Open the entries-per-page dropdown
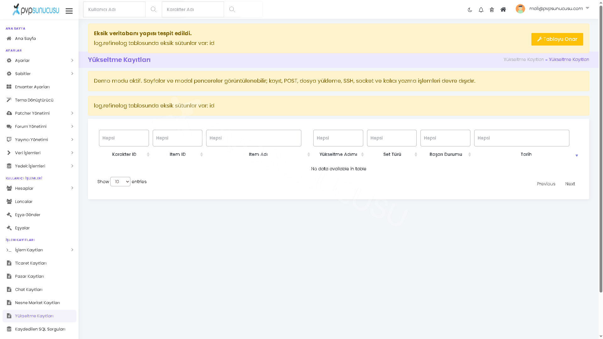This screenshot has width=603, height=339. pos(120,182)
